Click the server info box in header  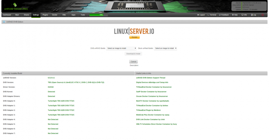click(x=249, y=6)
